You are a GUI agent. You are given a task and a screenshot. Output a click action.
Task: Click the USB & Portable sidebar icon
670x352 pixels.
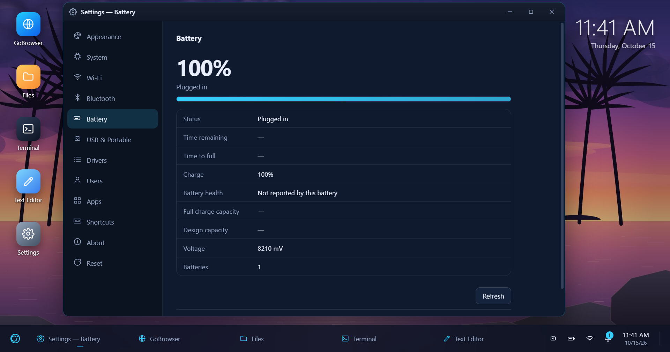77,139
